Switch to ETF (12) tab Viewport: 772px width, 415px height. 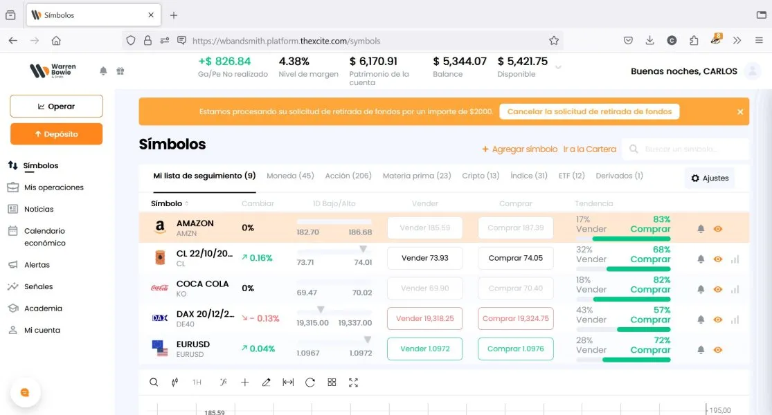click(x=572, y=176)
